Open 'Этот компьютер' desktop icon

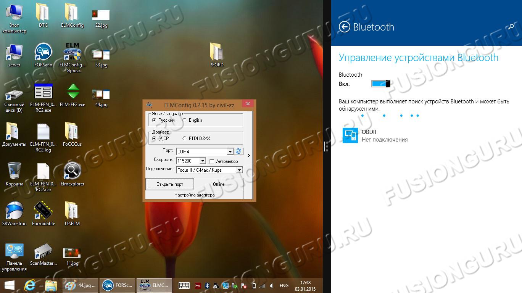click(14, 18)
